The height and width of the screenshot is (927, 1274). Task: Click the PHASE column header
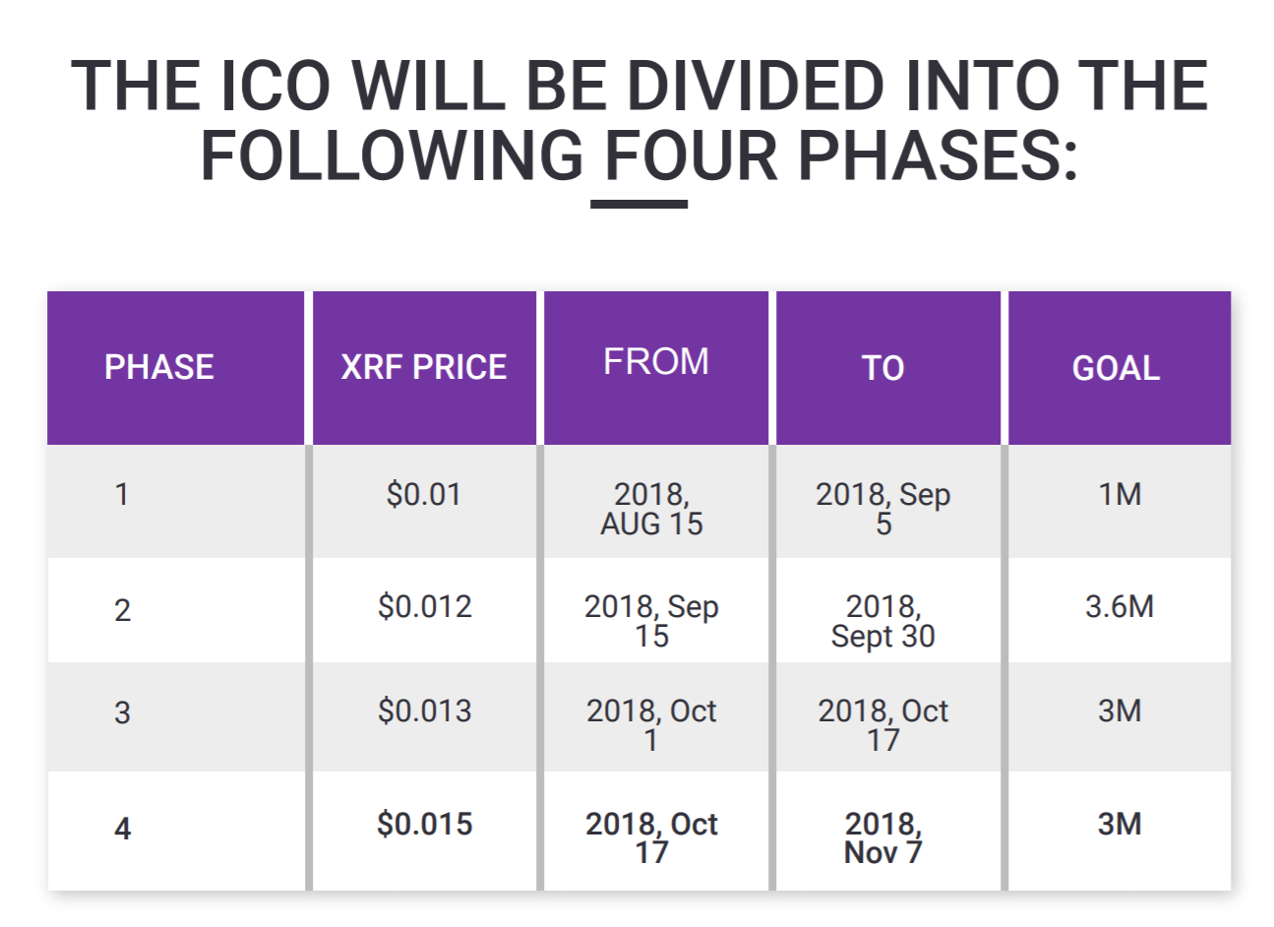pos(159,367)
